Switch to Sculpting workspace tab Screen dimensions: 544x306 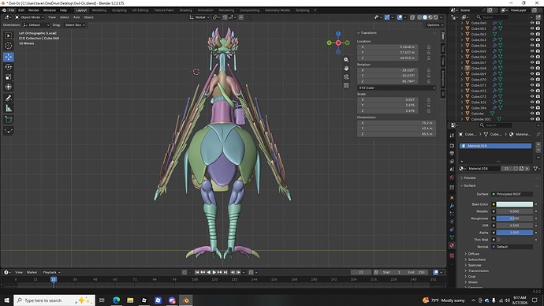coord(119,10)
